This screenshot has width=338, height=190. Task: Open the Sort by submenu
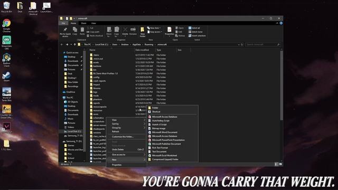(x=127, y=124)
